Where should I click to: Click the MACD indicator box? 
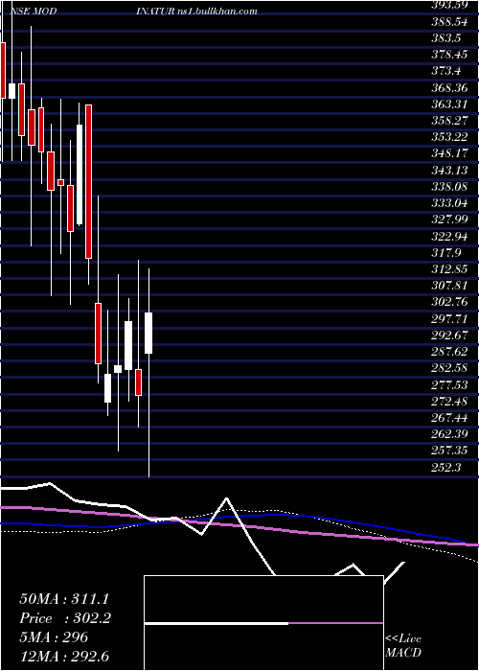click(263, 623)
